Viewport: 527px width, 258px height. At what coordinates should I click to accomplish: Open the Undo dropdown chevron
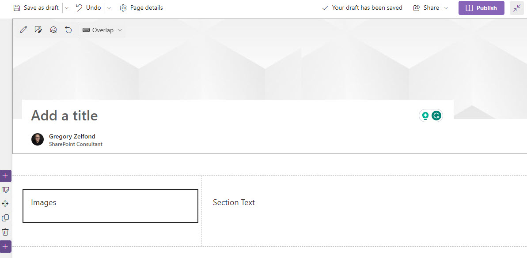click(x=109, y=8)
